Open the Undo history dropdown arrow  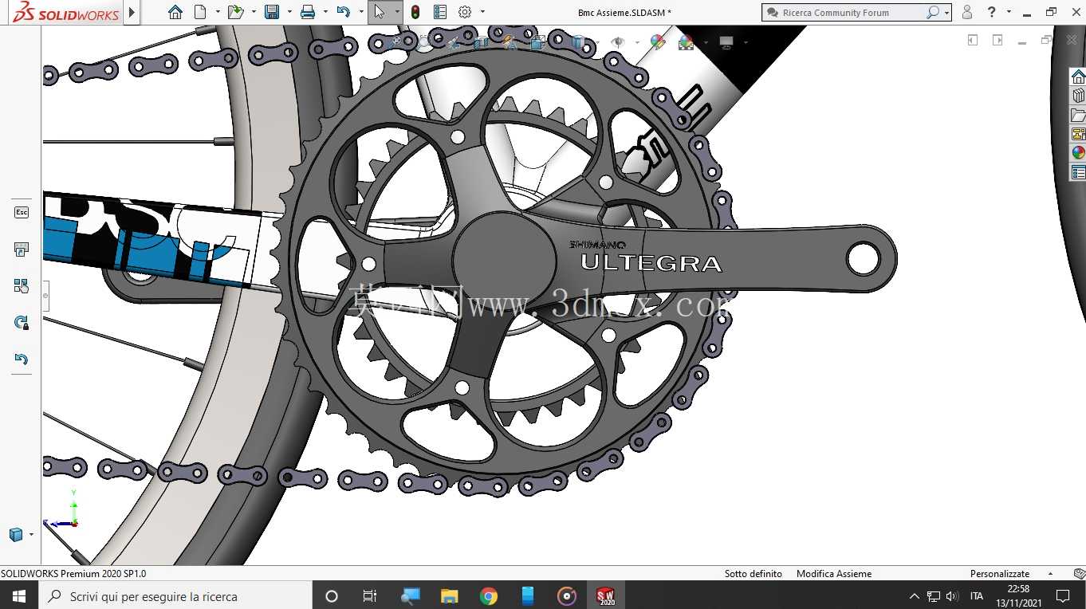pyautogui.click(x=361, y=12)
